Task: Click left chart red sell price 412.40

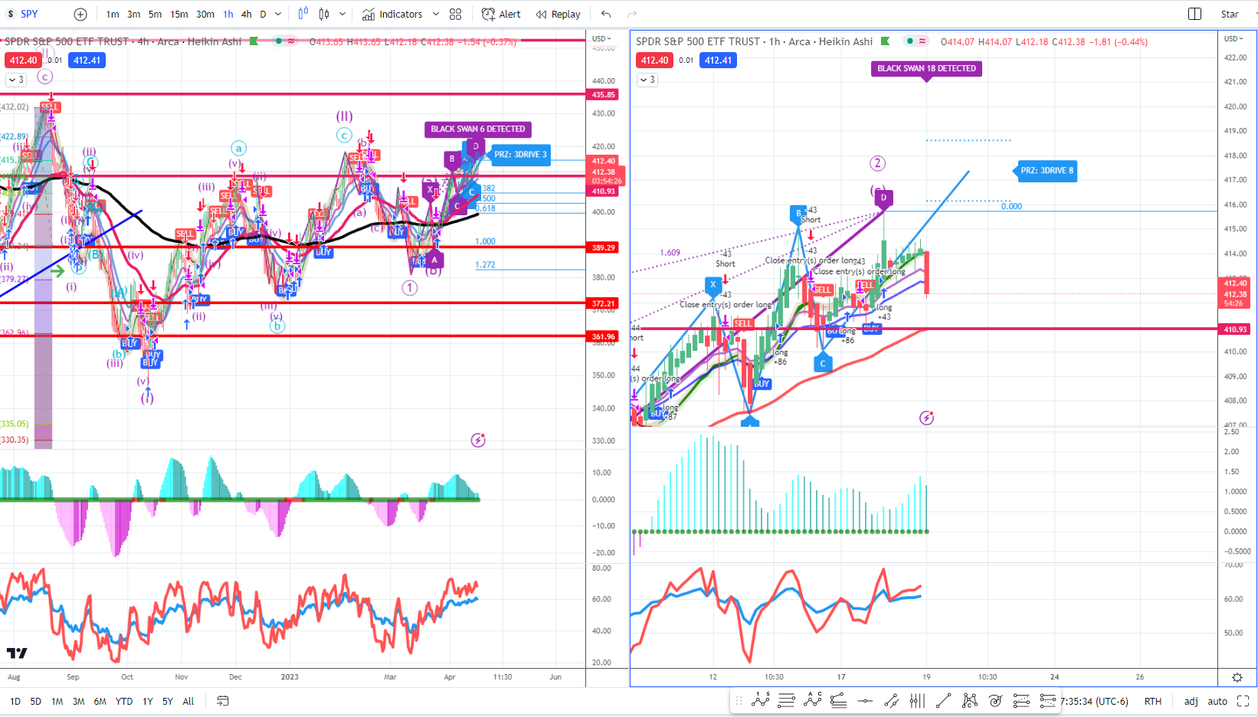Action: (23, 60)
